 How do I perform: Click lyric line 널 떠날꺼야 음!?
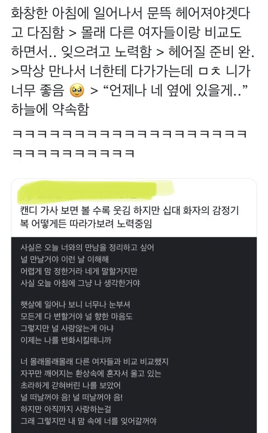(x=71, y=397)
